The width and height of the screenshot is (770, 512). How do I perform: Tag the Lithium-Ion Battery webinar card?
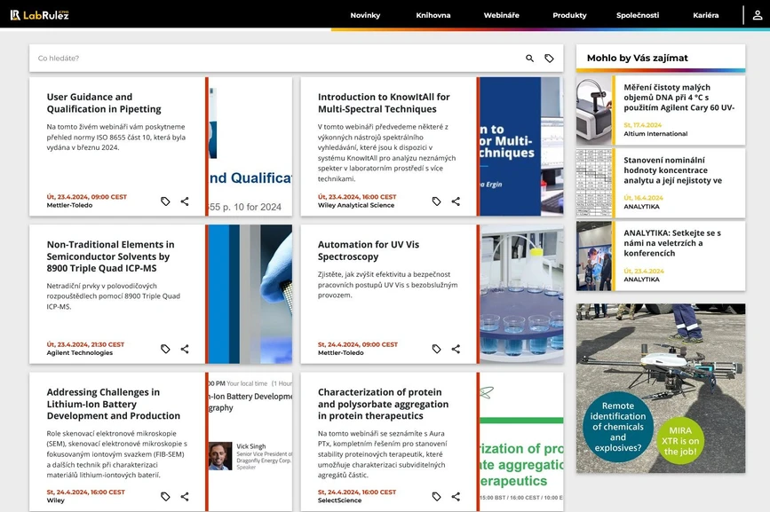(165, 496)
